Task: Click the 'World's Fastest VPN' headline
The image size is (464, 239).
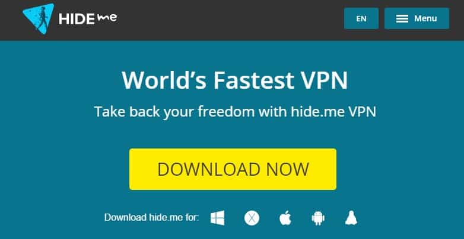Action: click(x=234, y=80)
